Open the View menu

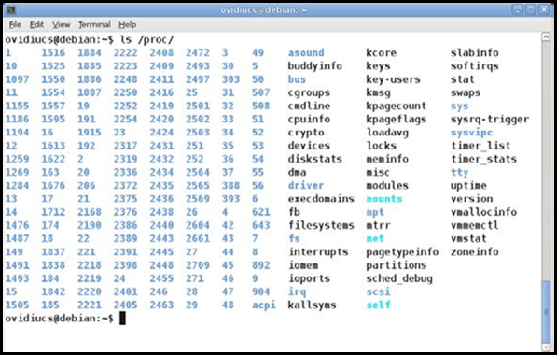click(61, 24)
